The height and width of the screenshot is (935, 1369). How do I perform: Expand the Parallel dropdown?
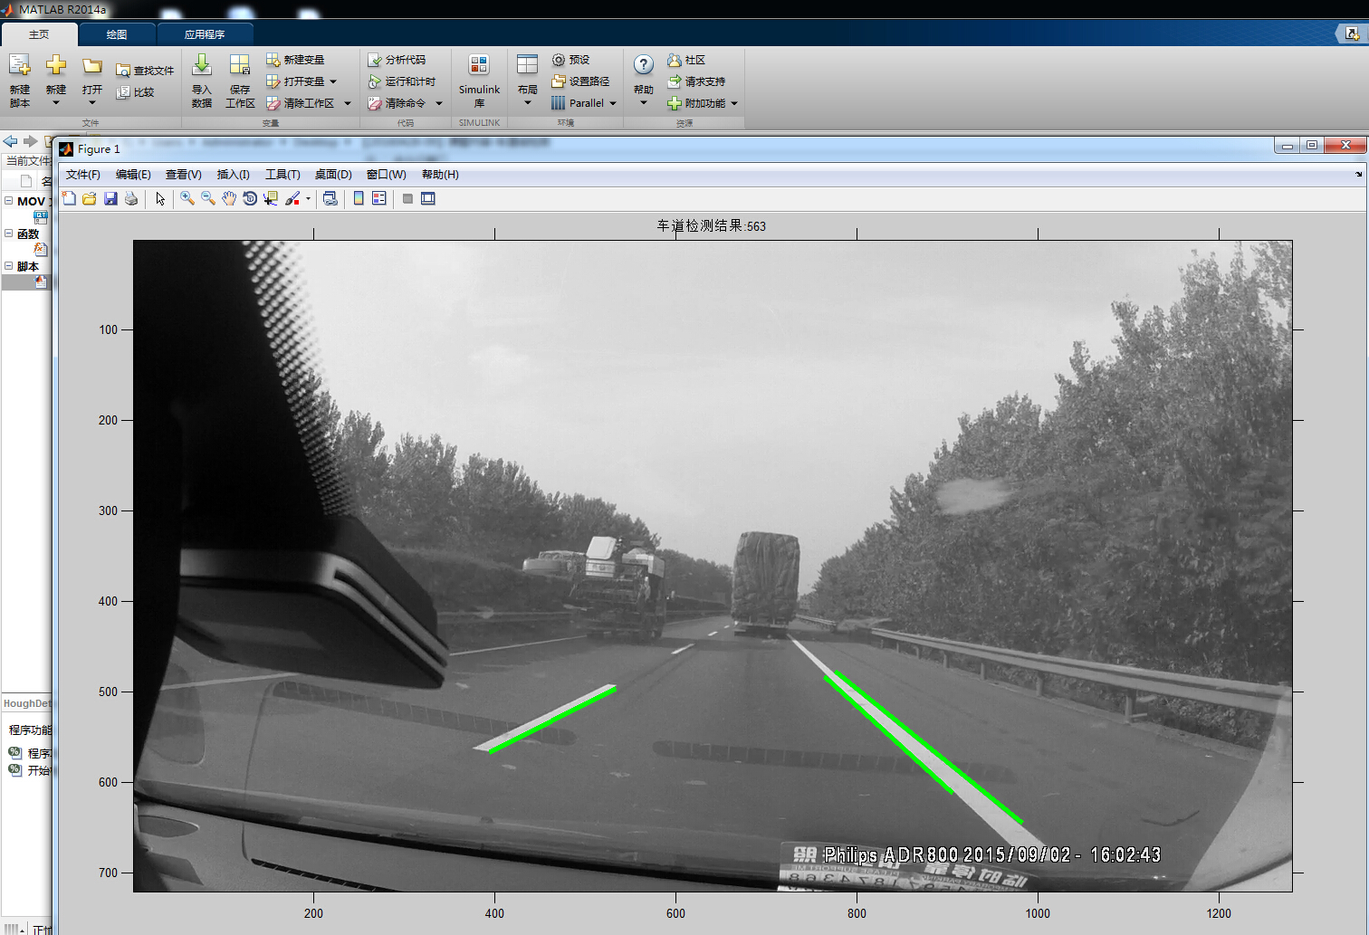[x=613, y=103]
